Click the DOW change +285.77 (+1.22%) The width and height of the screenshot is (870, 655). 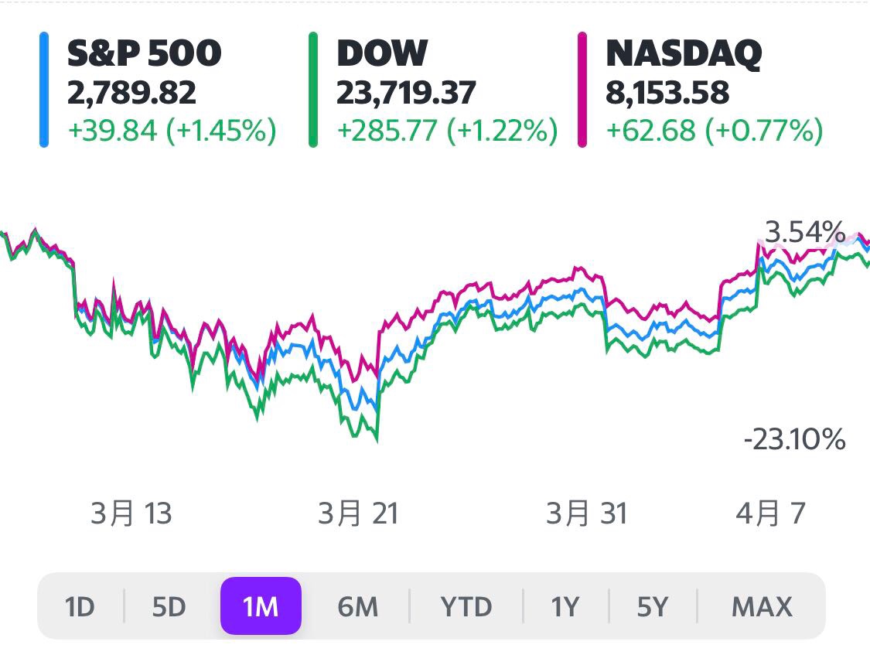coord(447,131)
